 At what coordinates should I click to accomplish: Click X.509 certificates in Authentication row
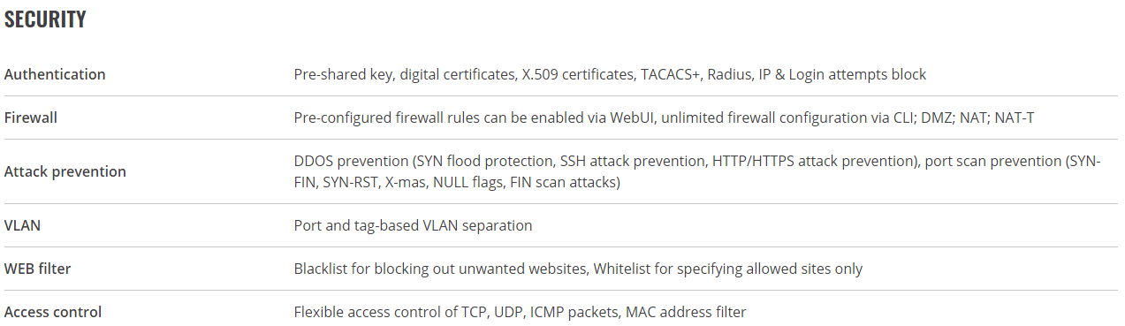(x=574, y=74)
